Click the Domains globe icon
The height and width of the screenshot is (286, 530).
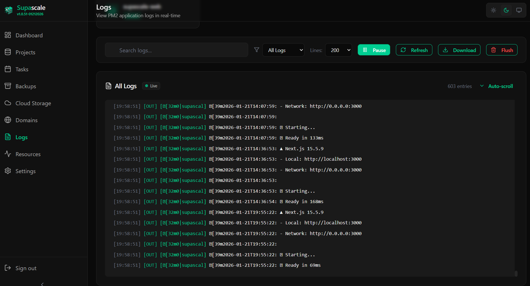pos(8,120)
